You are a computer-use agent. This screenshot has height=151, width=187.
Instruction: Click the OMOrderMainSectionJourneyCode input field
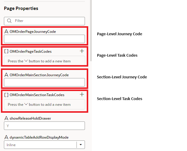tap(44, 82)
